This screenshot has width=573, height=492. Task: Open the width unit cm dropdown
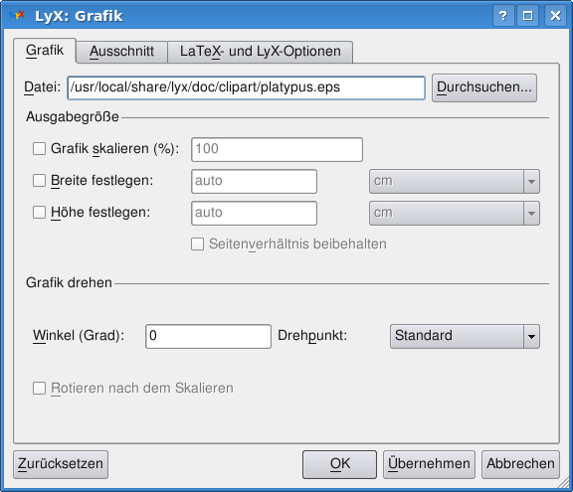tap(455, 181)
